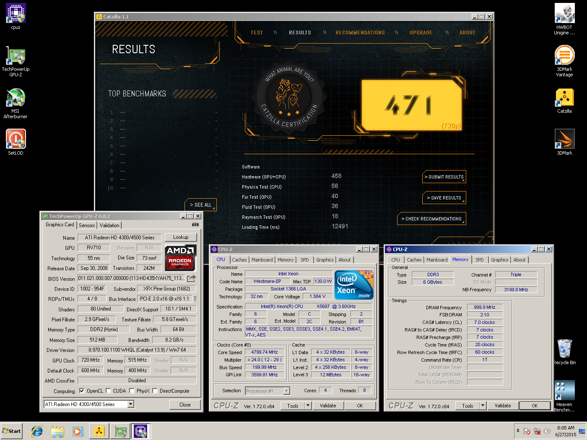
Task: Toggle the DirectCompute checkbox
Action: [x=155, y=391]
